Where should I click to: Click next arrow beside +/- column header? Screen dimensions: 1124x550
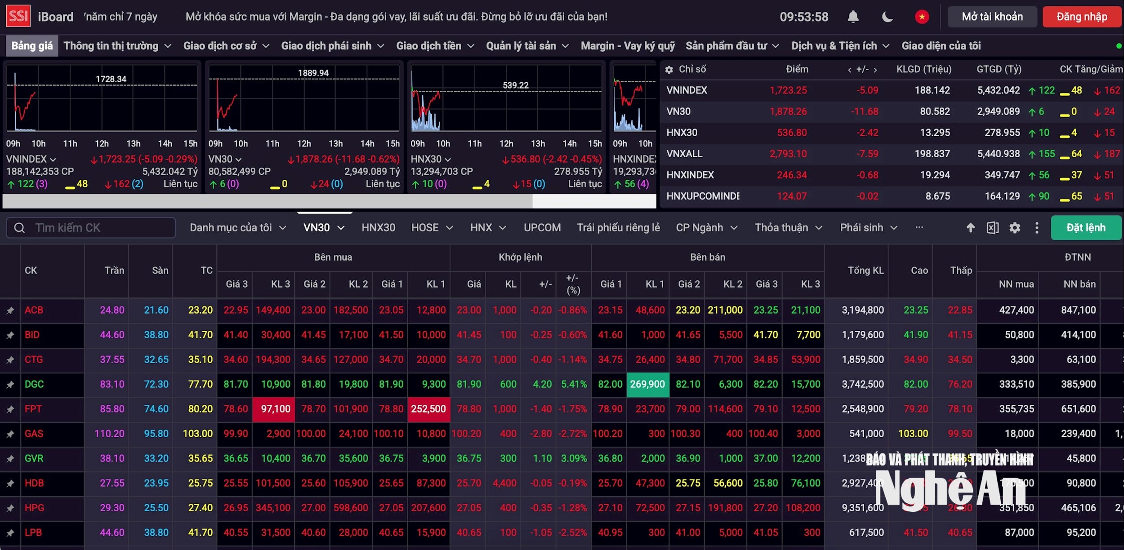pos(875,70)
